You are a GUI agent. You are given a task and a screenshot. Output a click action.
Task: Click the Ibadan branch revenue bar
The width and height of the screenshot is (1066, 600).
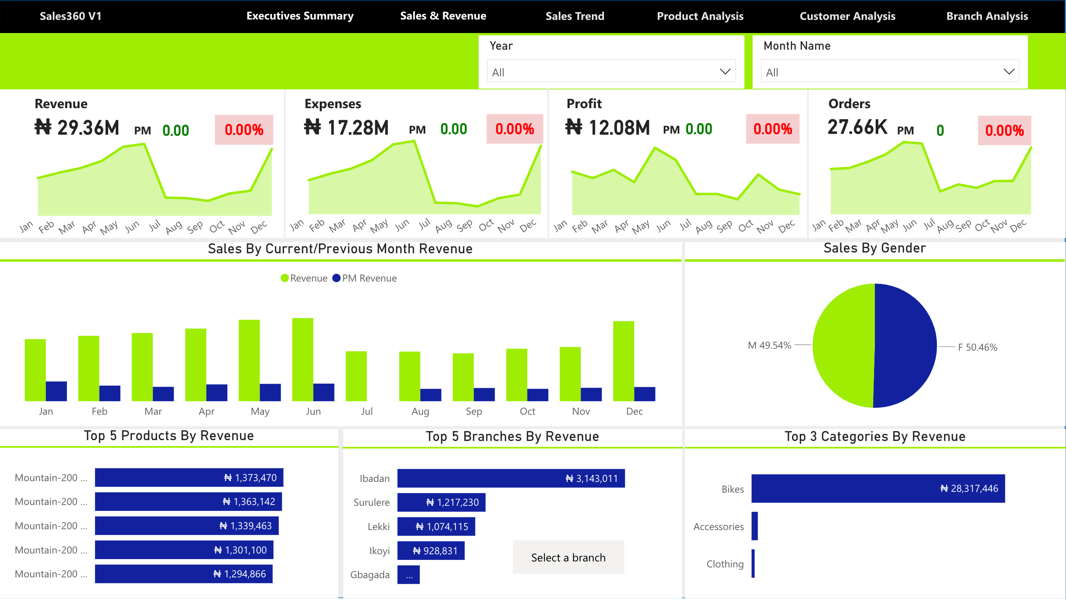pos(511,478)
